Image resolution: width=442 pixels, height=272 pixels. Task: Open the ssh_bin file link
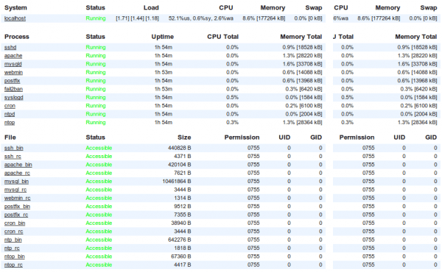pos(14,148)
